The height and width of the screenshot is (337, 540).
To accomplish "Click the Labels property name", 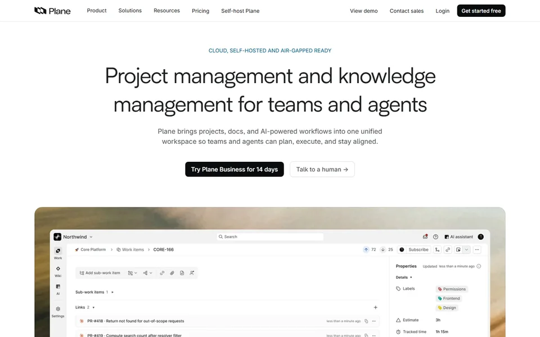I will (408, 289).
